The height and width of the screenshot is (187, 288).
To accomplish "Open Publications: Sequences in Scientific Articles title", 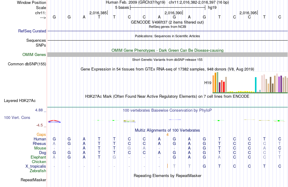I will pyautogui.click(x=167, y=36).
